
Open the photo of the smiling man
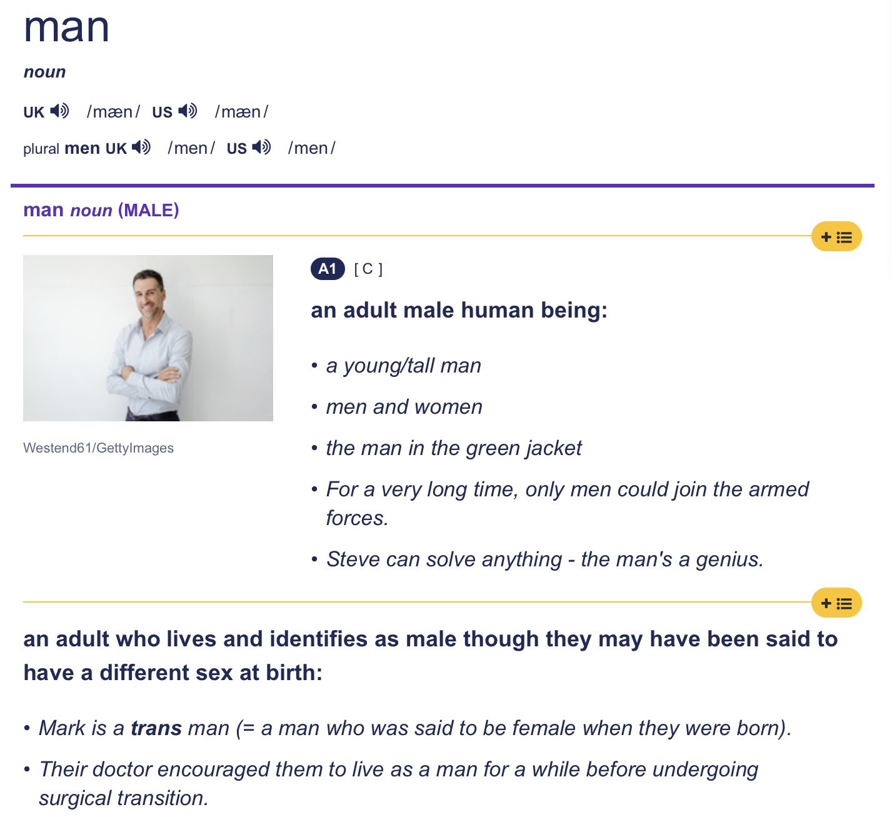coord(148,338)
